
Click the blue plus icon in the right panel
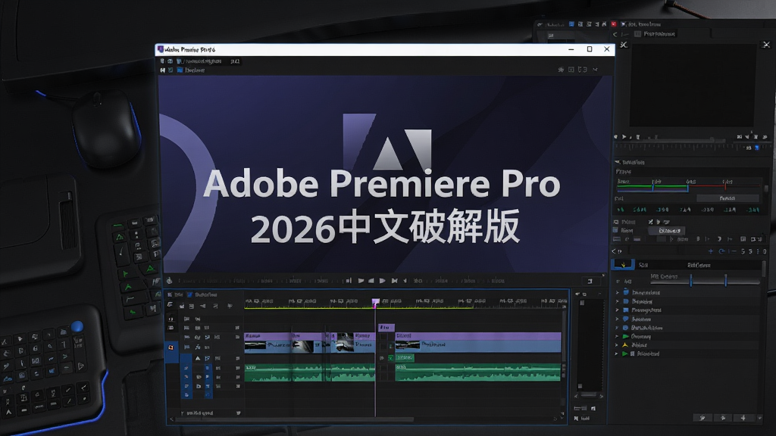pos(711,251)
